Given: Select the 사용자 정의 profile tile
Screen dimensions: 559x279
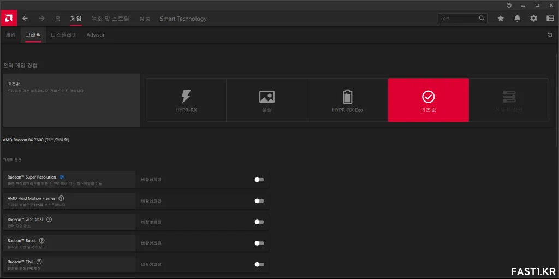Looking at the screenshot, I should point(509,100).
